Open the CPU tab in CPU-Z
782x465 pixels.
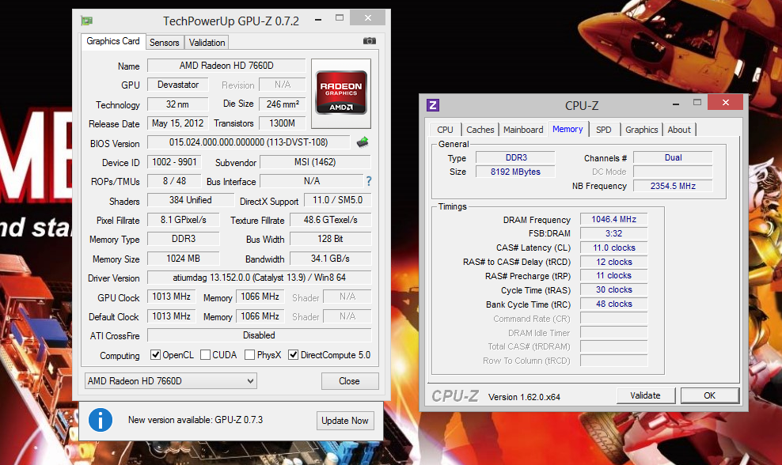(445, 130)
